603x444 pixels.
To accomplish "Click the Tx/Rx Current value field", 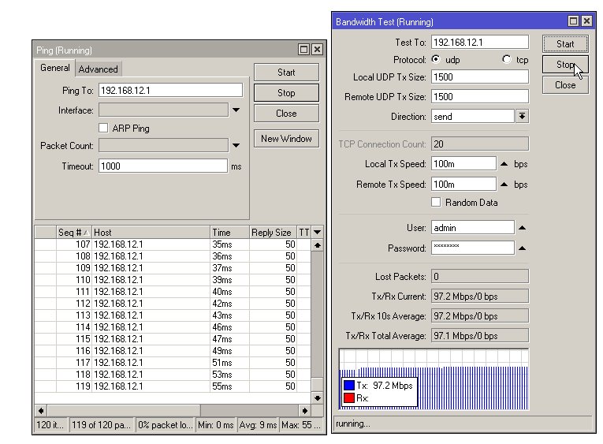I will pyautogui.click(x=480, y=297).
